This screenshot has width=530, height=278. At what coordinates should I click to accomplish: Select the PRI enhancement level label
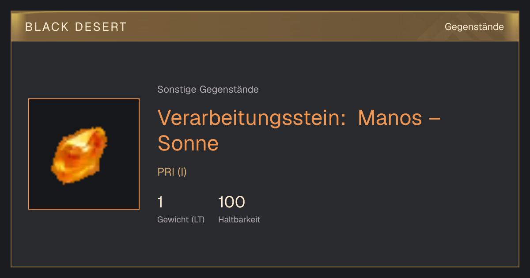click(x=166, y=172)
